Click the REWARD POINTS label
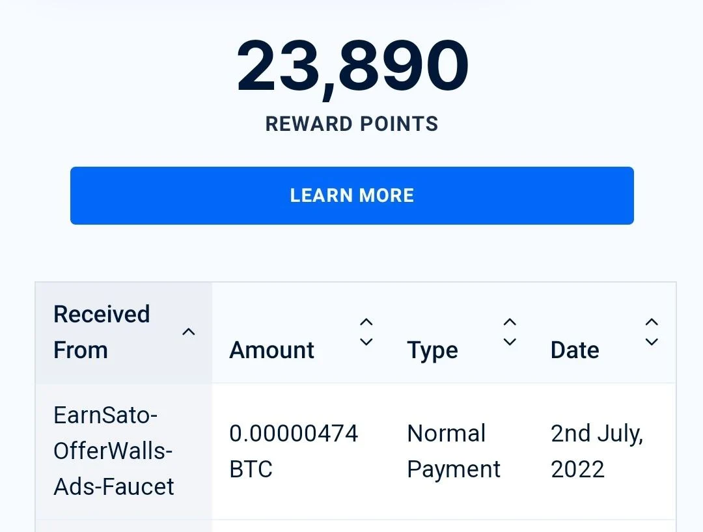 (x=352, y=124)
